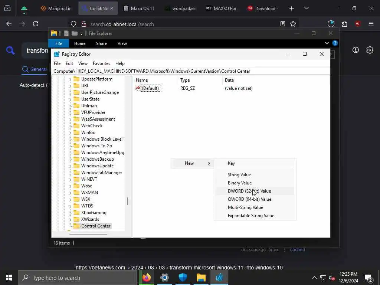Open a new Firefox tab with plus
The image size is (380, 285).
click(x=292, y=9)
